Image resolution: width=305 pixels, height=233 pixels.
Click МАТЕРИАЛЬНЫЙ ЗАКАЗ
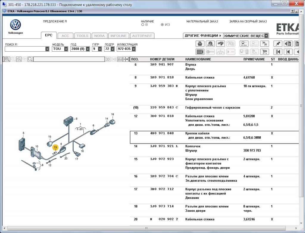pos(202,21)
